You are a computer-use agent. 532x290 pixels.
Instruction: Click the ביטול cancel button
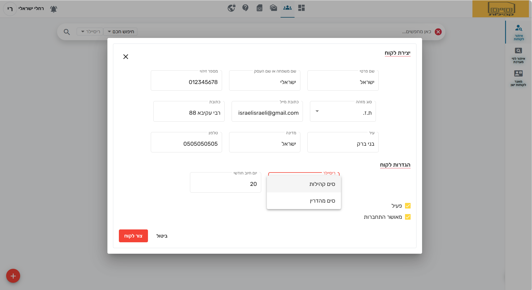[162, 236]
